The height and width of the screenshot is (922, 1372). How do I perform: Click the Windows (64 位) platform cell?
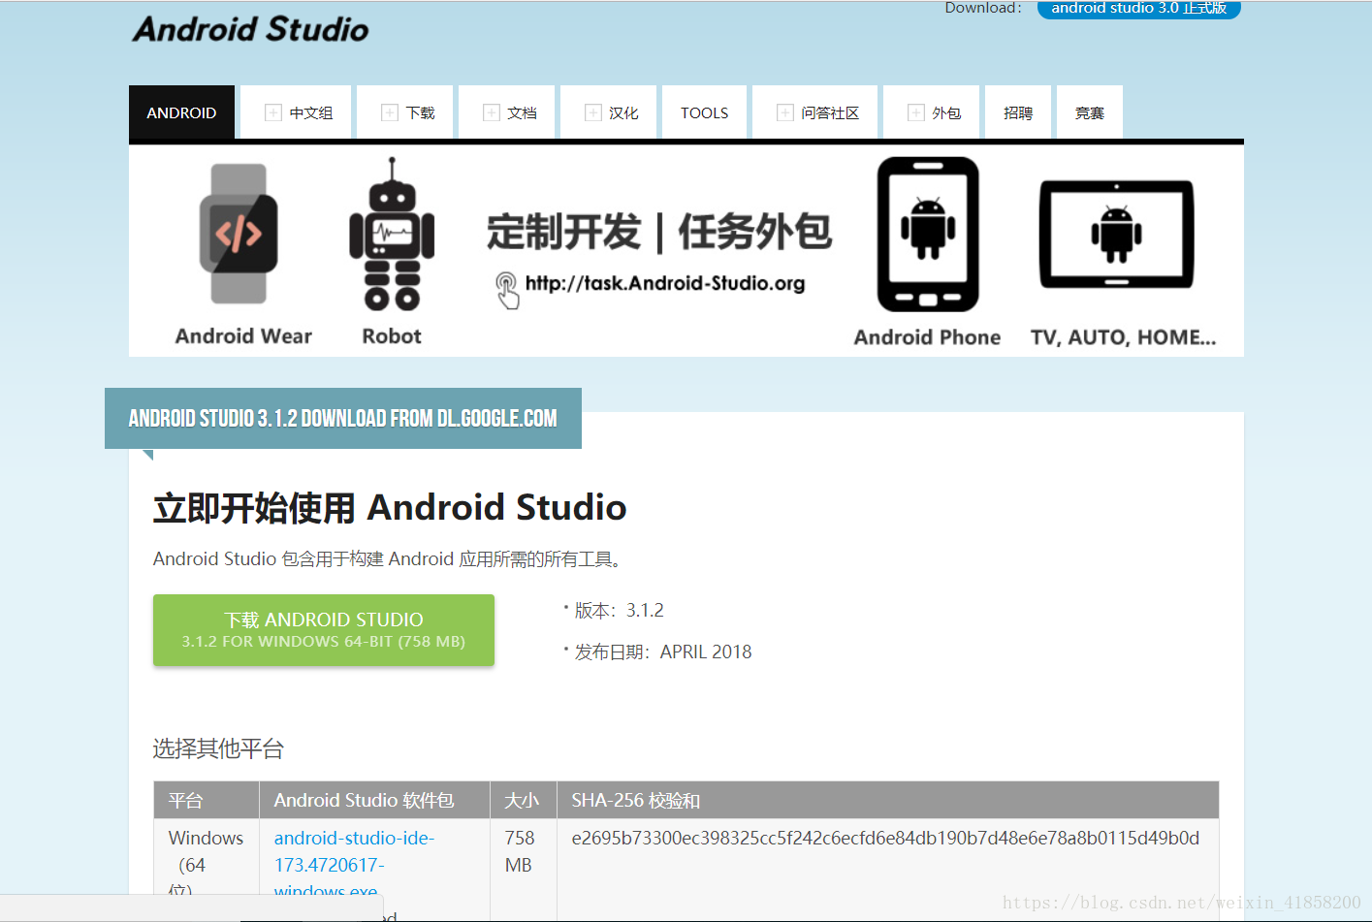(x=206, y=864)
